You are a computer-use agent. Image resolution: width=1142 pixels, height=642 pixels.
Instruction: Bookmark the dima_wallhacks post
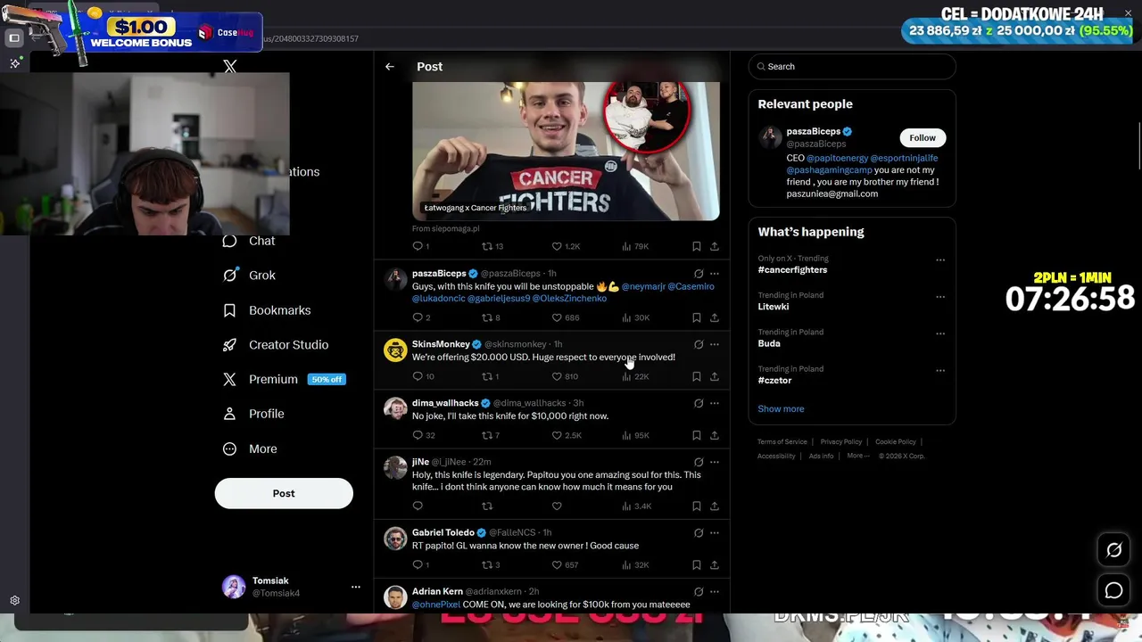click(697, 435)
